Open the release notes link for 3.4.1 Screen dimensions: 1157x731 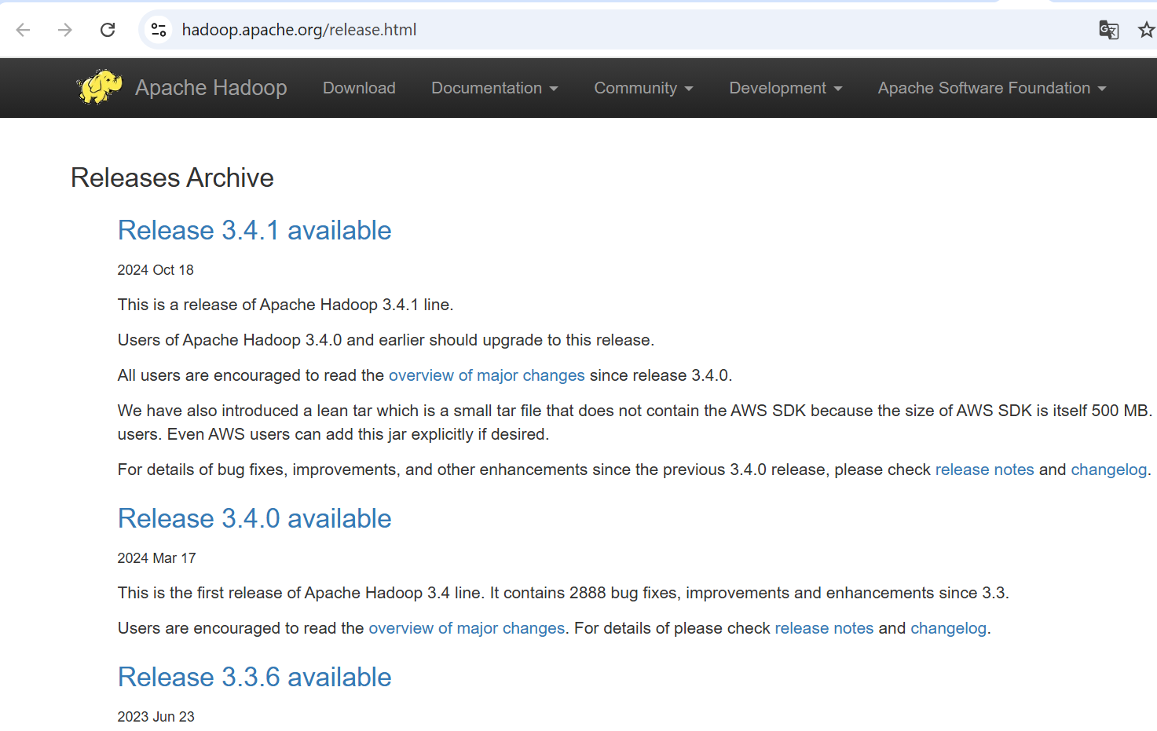click(x=984, y=470)
